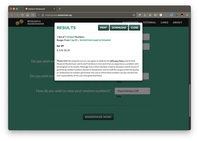199x141 pixels.
Task: Reload the current page
Action: tap(22, 15)
